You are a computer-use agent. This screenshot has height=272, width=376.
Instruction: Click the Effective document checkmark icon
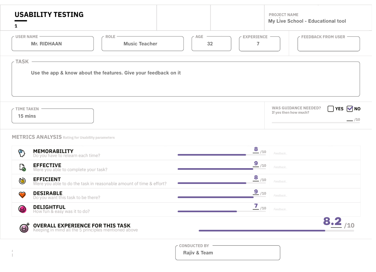click(22, 167)
